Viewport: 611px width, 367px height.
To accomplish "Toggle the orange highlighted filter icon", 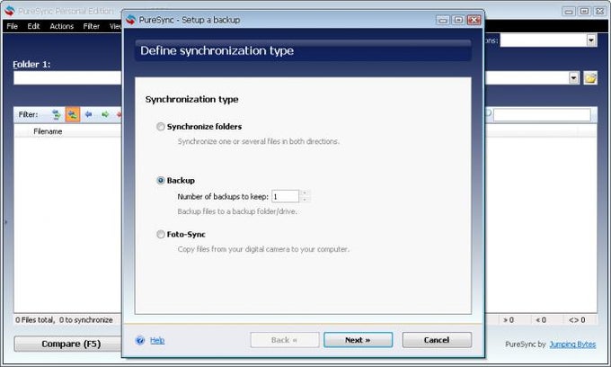I will [73, 114].
